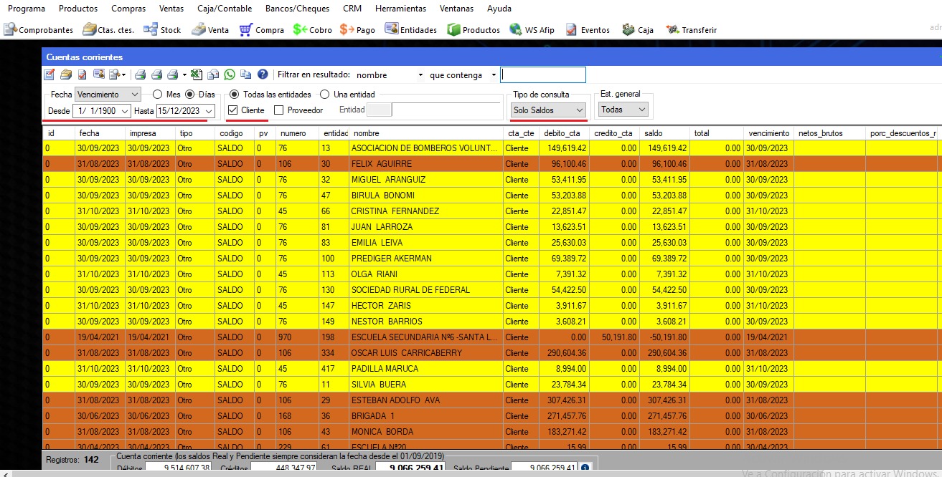
Task: Open the Caja/Contable menu
Action: click(x=223, y=9)
